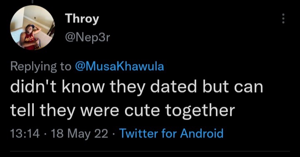
Task: Open the @Nep3r handle
Action: click(87, 37)
